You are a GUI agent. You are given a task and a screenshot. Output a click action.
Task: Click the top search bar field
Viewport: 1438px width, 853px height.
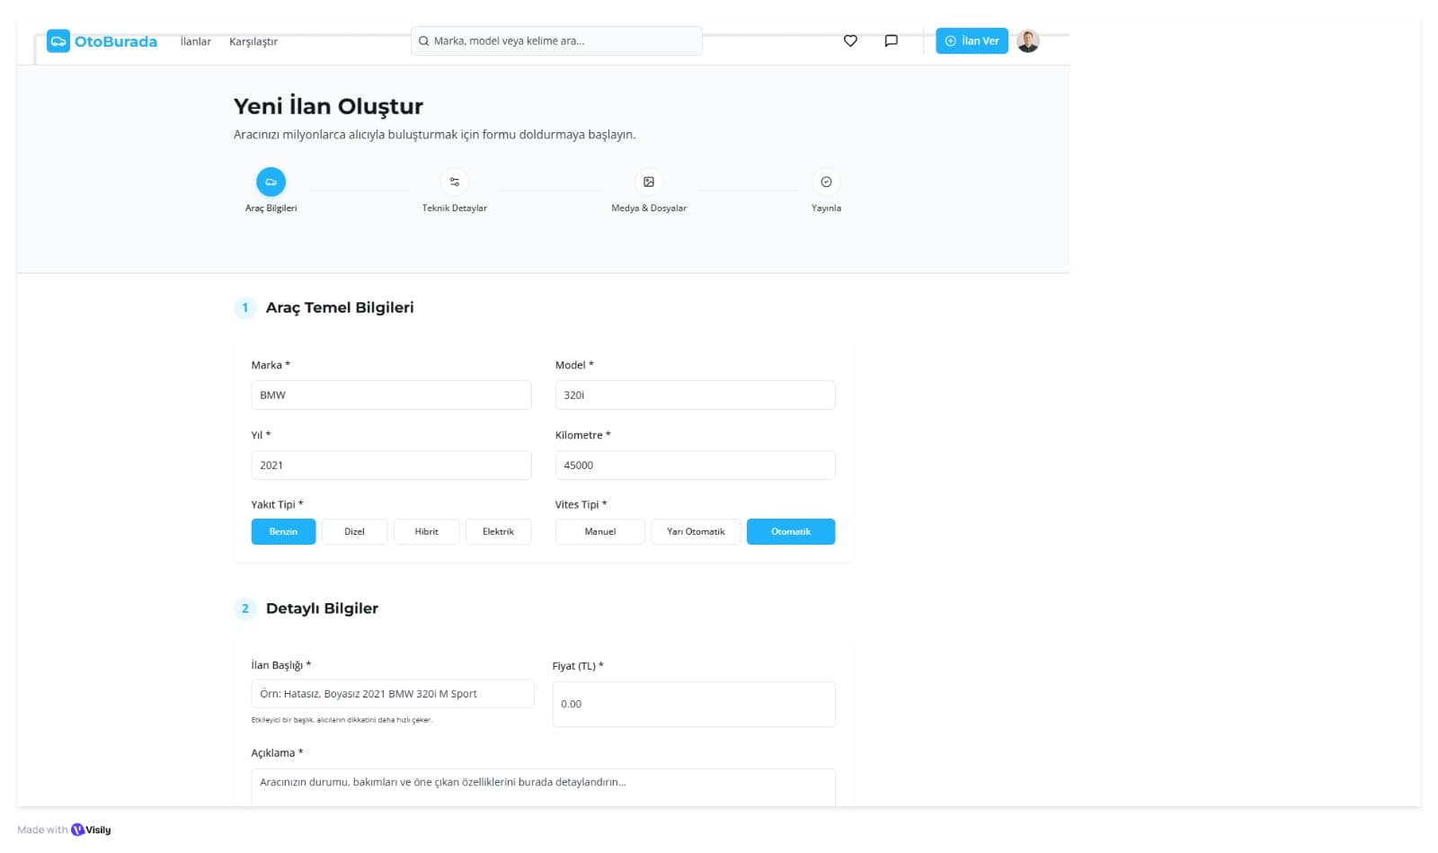pyautogui.click(x=557, y=41)
